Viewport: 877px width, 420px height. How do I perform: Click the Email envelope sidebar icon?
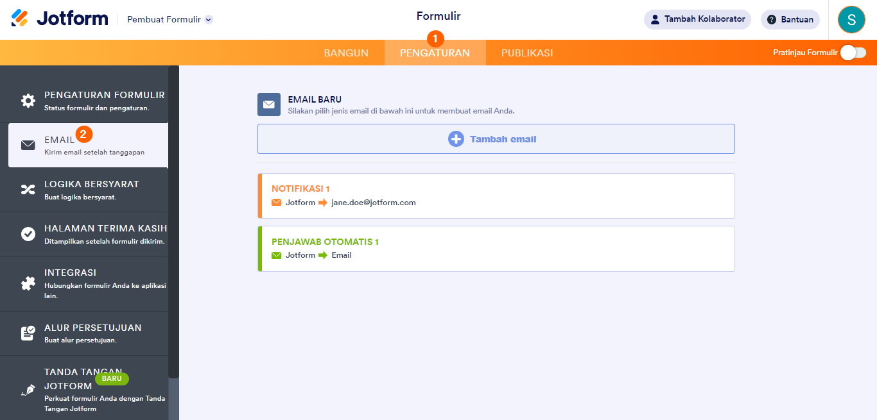[28, 145]
